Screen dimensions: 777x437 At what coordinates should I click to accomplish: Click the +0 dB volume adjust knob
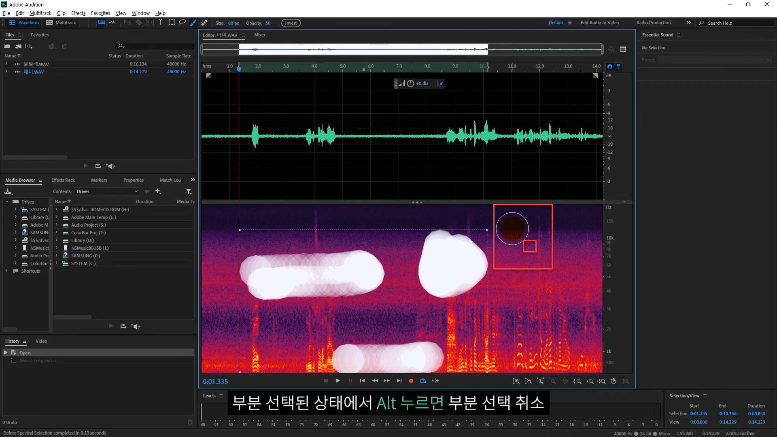[410, 83]
